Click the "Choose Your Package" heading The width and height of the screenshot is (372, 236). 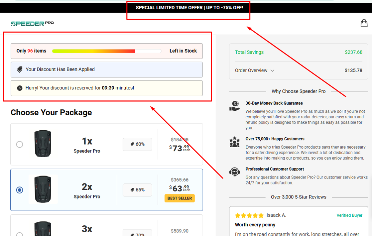[51, 112]
